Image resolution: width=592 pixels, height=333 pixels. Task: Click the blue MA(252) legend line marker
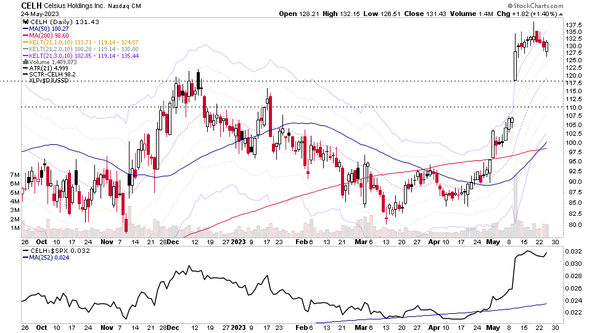(x=26, y=258)
